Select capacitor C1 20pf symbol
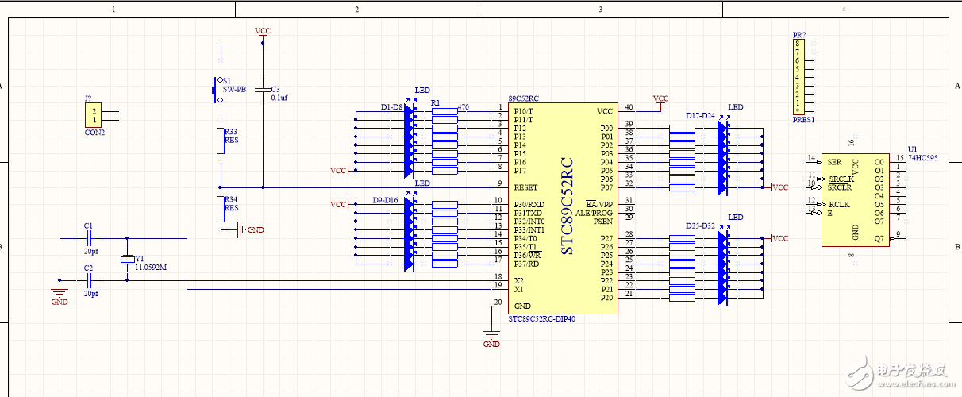962x397 pixels. point(90,237)
